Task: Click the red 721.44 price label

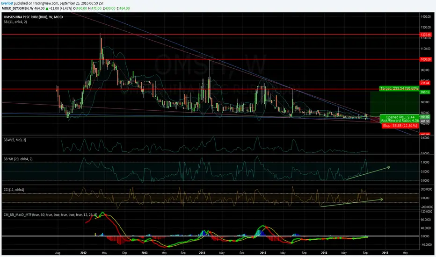Action: 425,83
